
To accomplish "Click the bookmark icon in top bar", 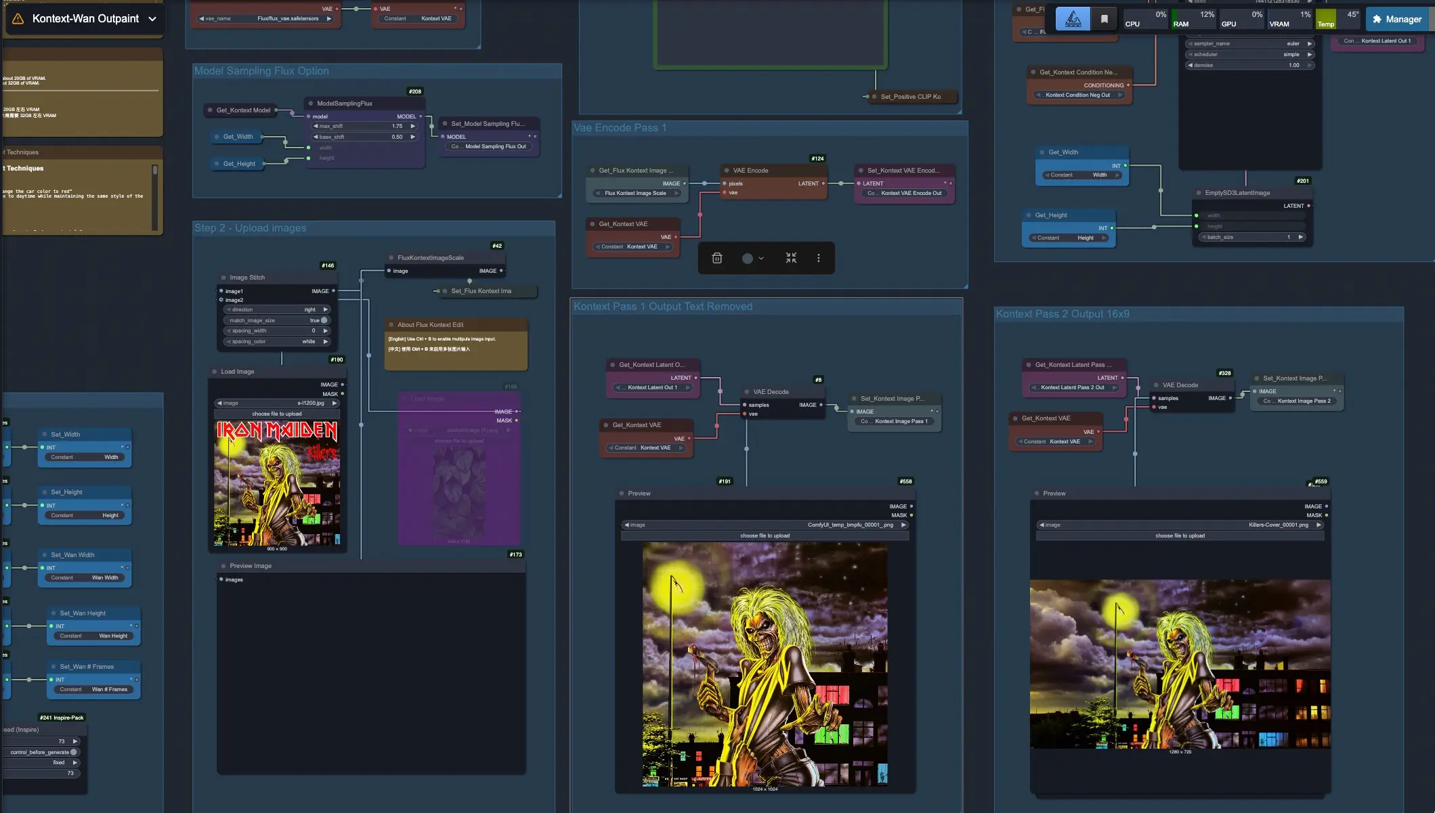I will (x=1105, y=19).
